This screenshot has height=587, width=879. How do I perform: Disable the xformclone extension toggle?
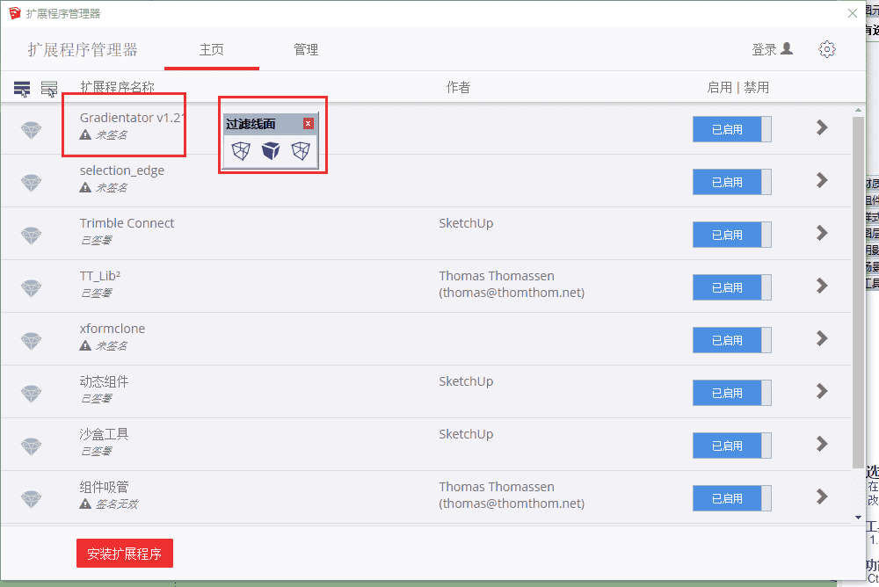coord(732,340)
